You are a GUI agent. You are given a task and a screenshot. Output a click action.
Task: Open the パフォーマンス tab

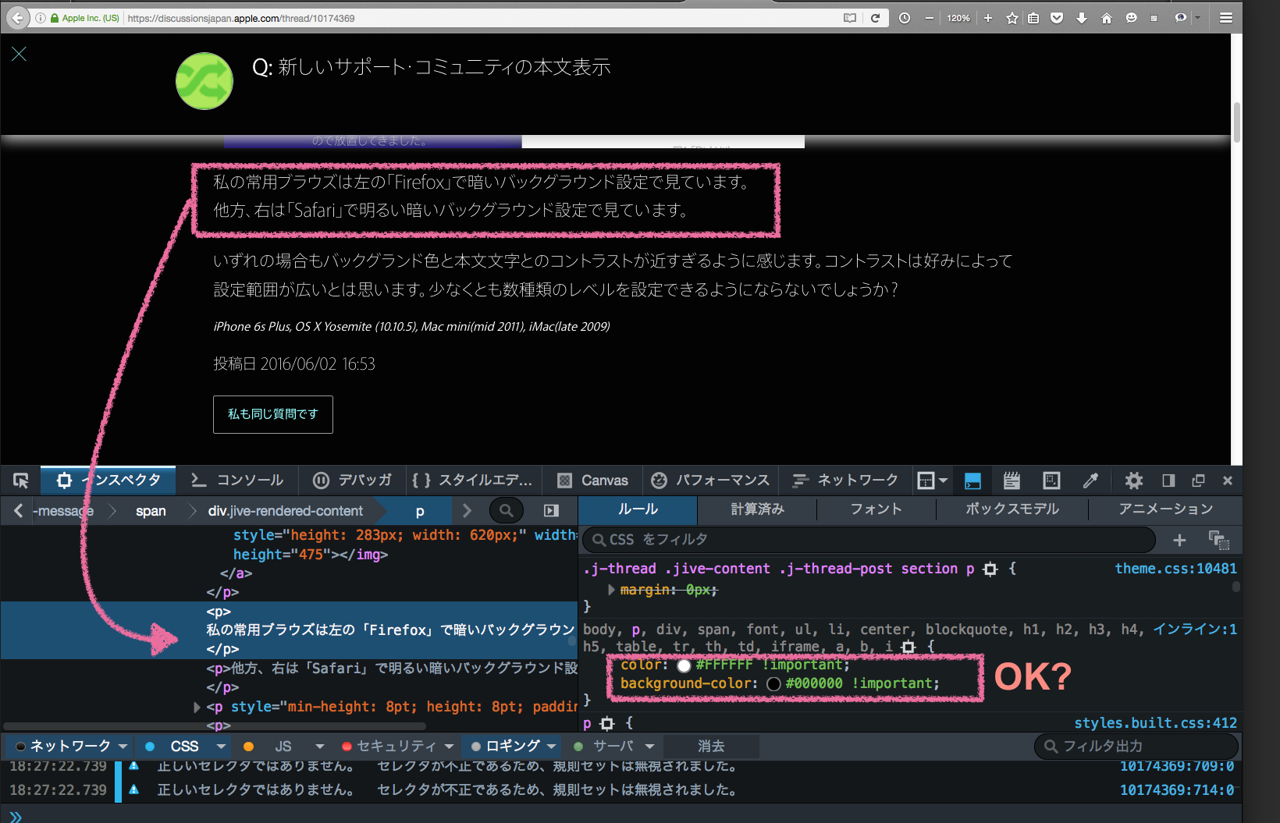click(710, 481)
